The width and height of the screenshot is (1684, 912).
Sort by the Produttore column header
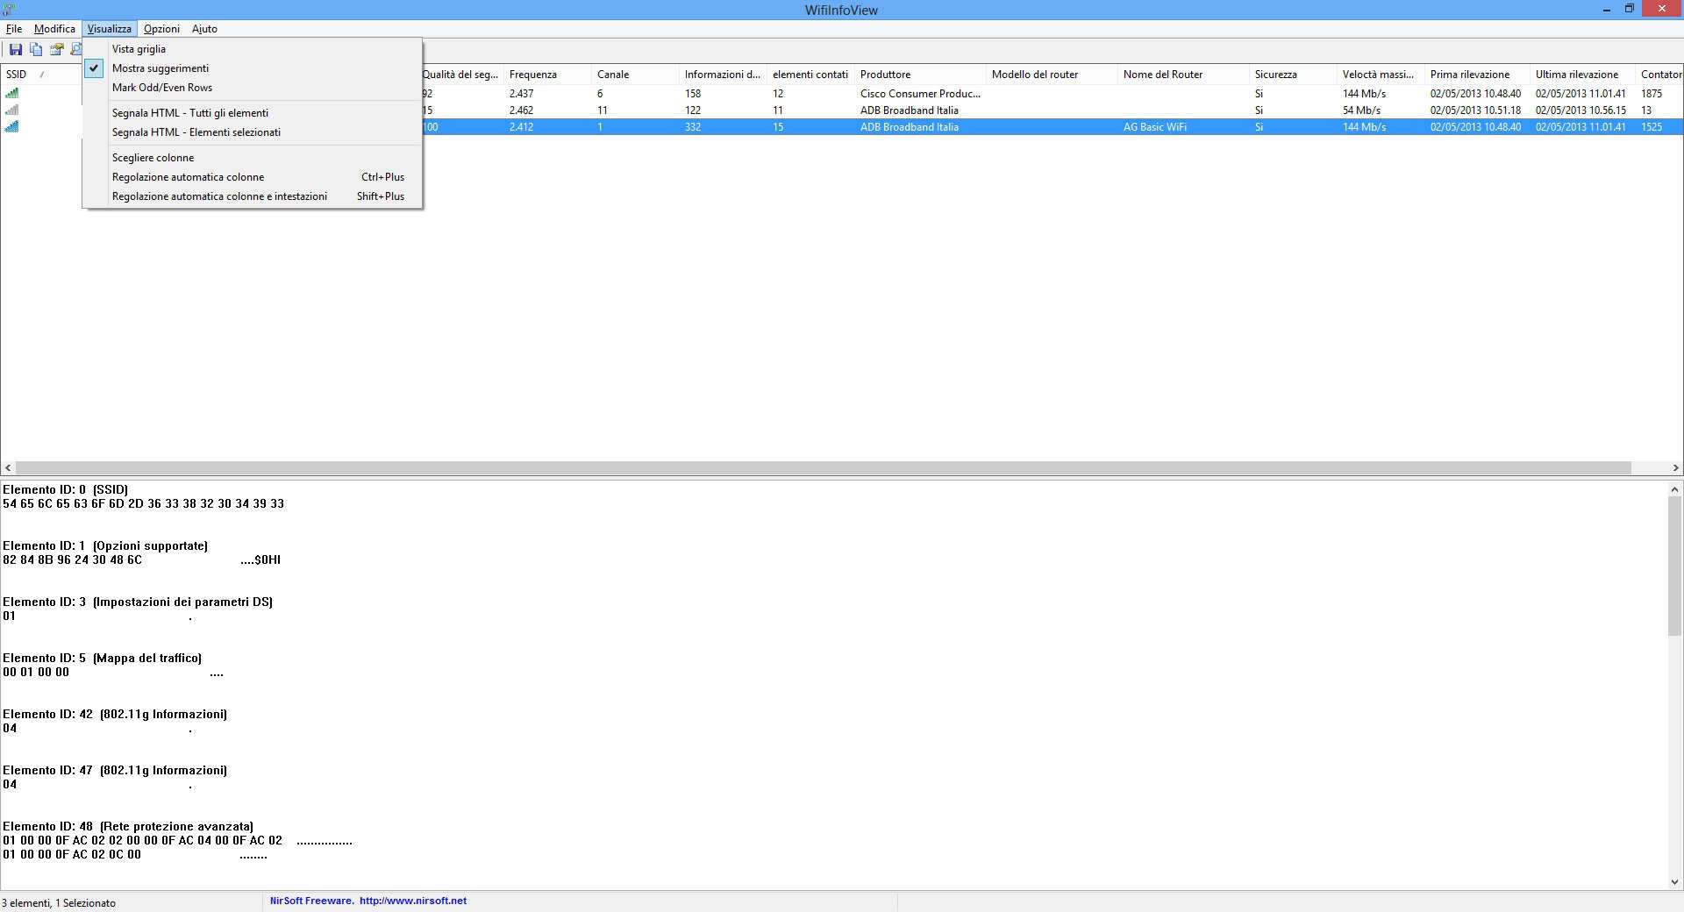pos(920,75)
